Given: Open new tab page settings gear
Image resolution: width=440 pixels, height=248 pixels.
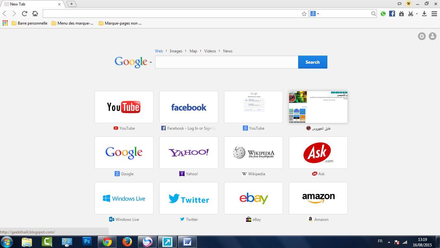Looking at the screenshot, I should (x=422, y=36).
